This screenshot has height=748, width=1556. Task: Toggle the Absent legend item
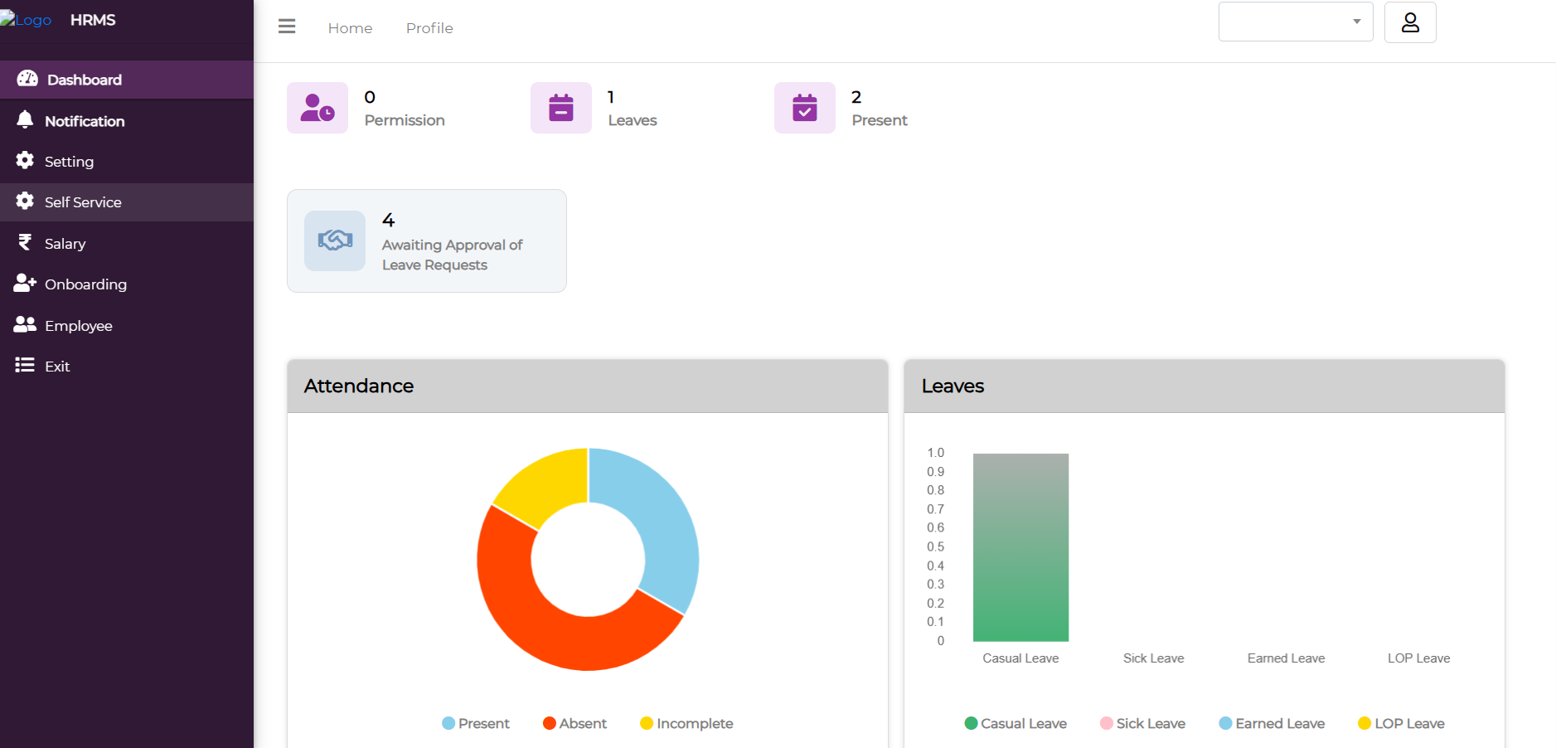(x=574, y=723)
